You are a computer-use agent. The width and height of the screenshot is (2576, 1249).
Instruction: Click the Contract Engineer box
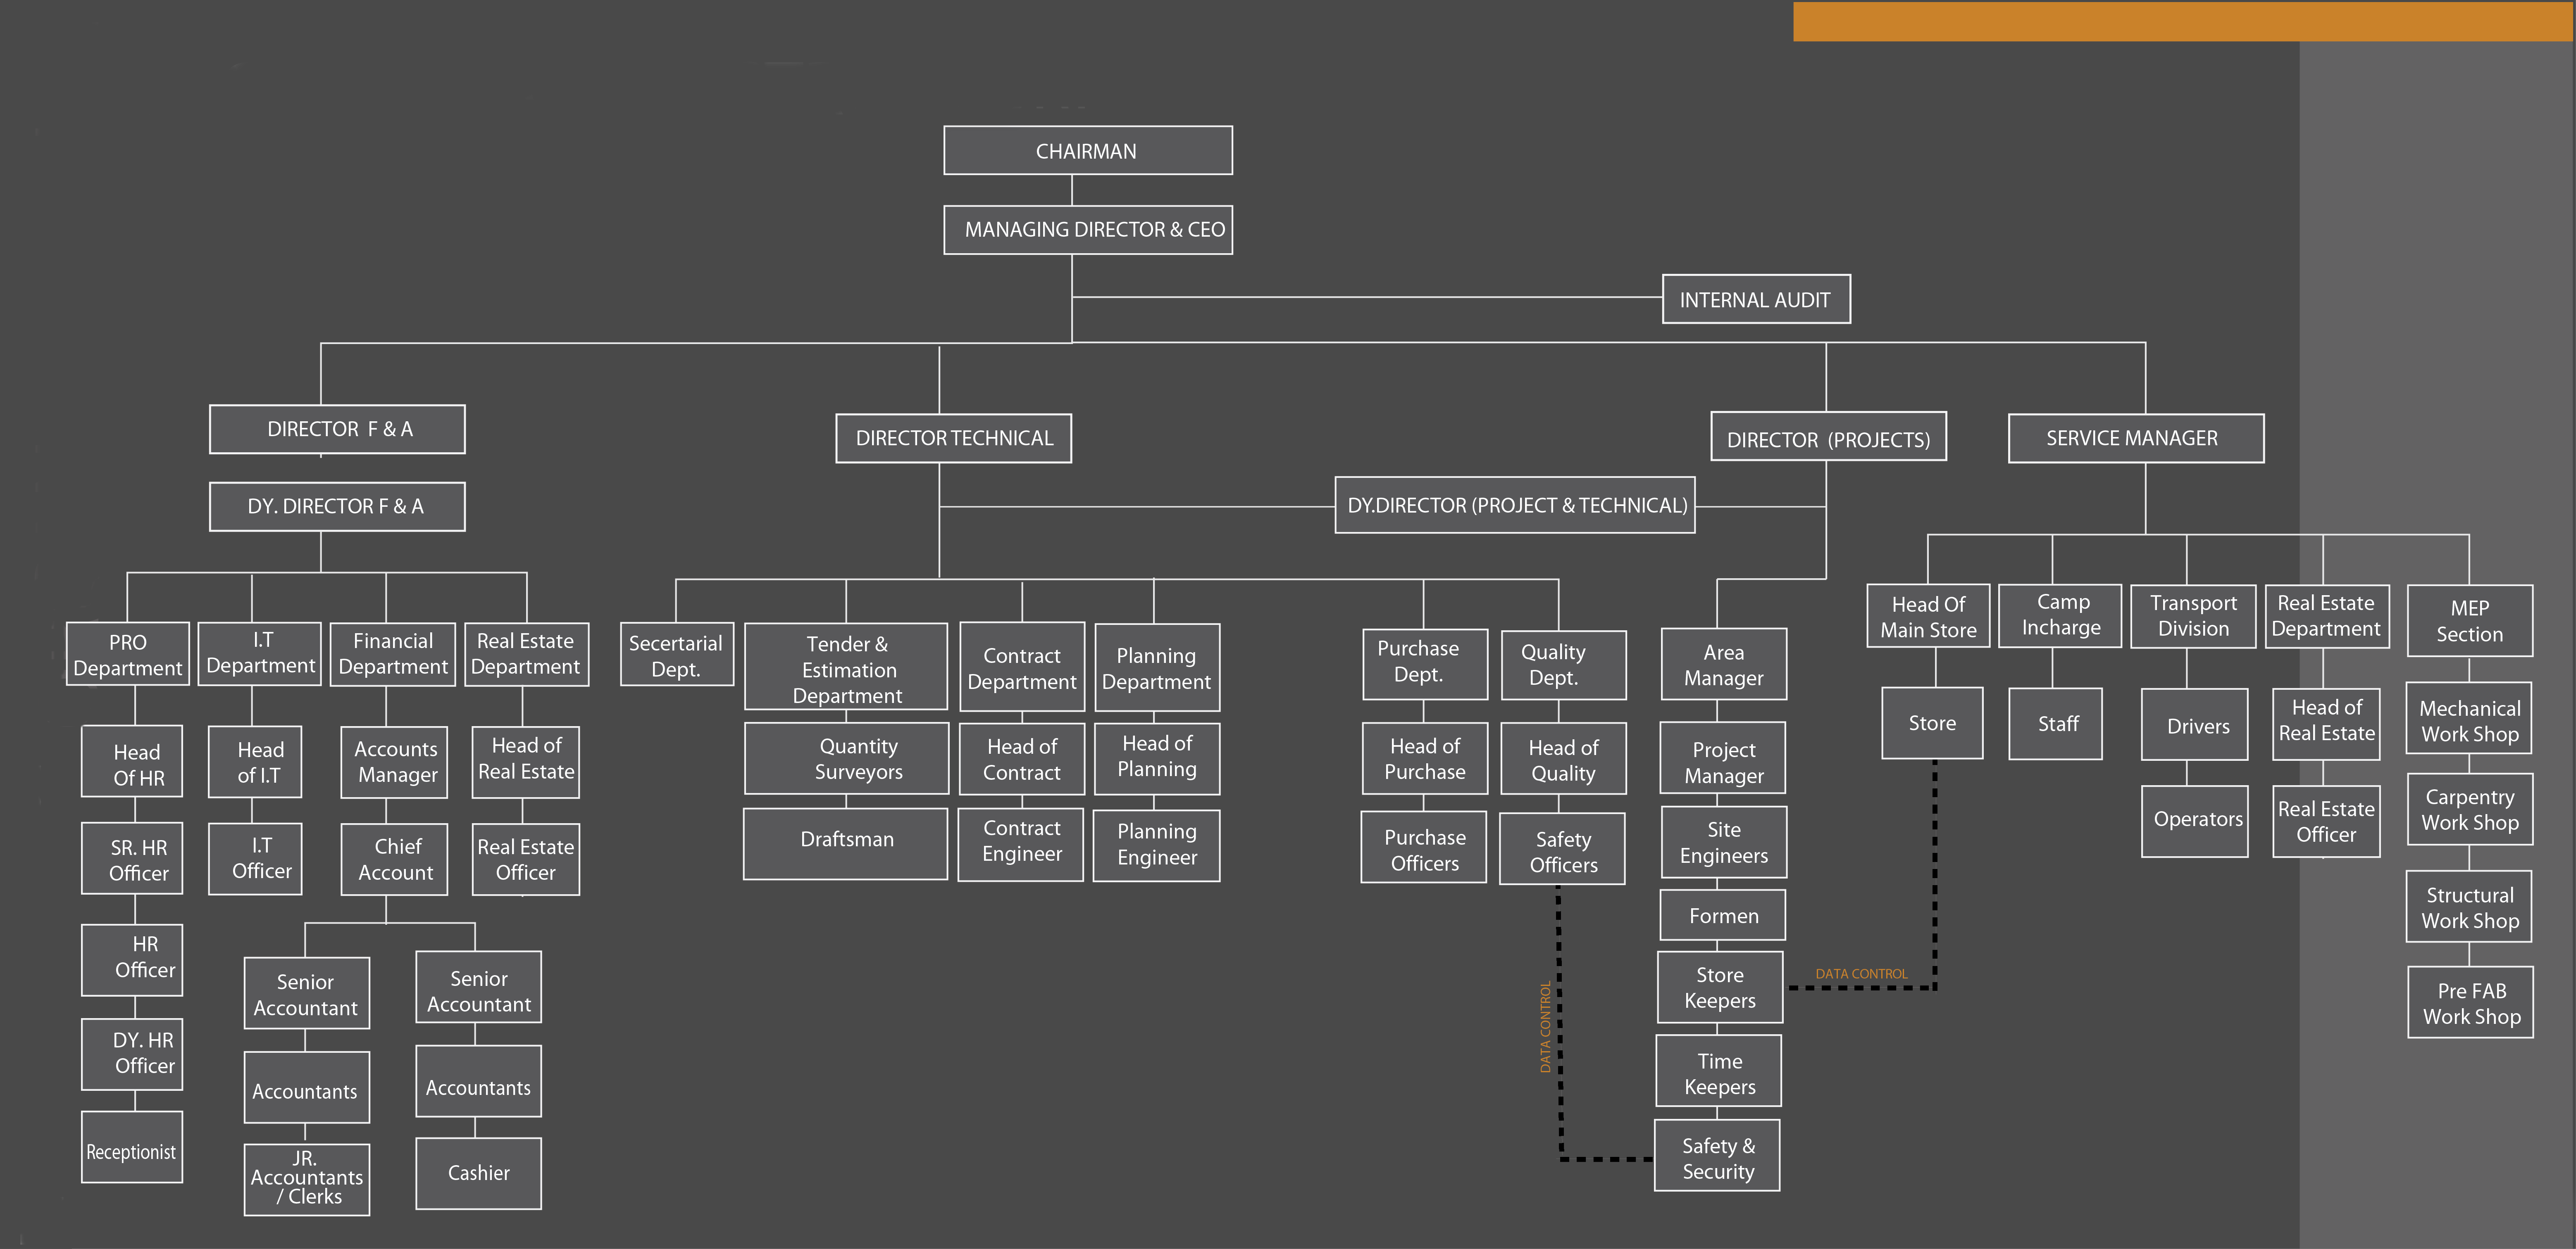point(1021,844)
